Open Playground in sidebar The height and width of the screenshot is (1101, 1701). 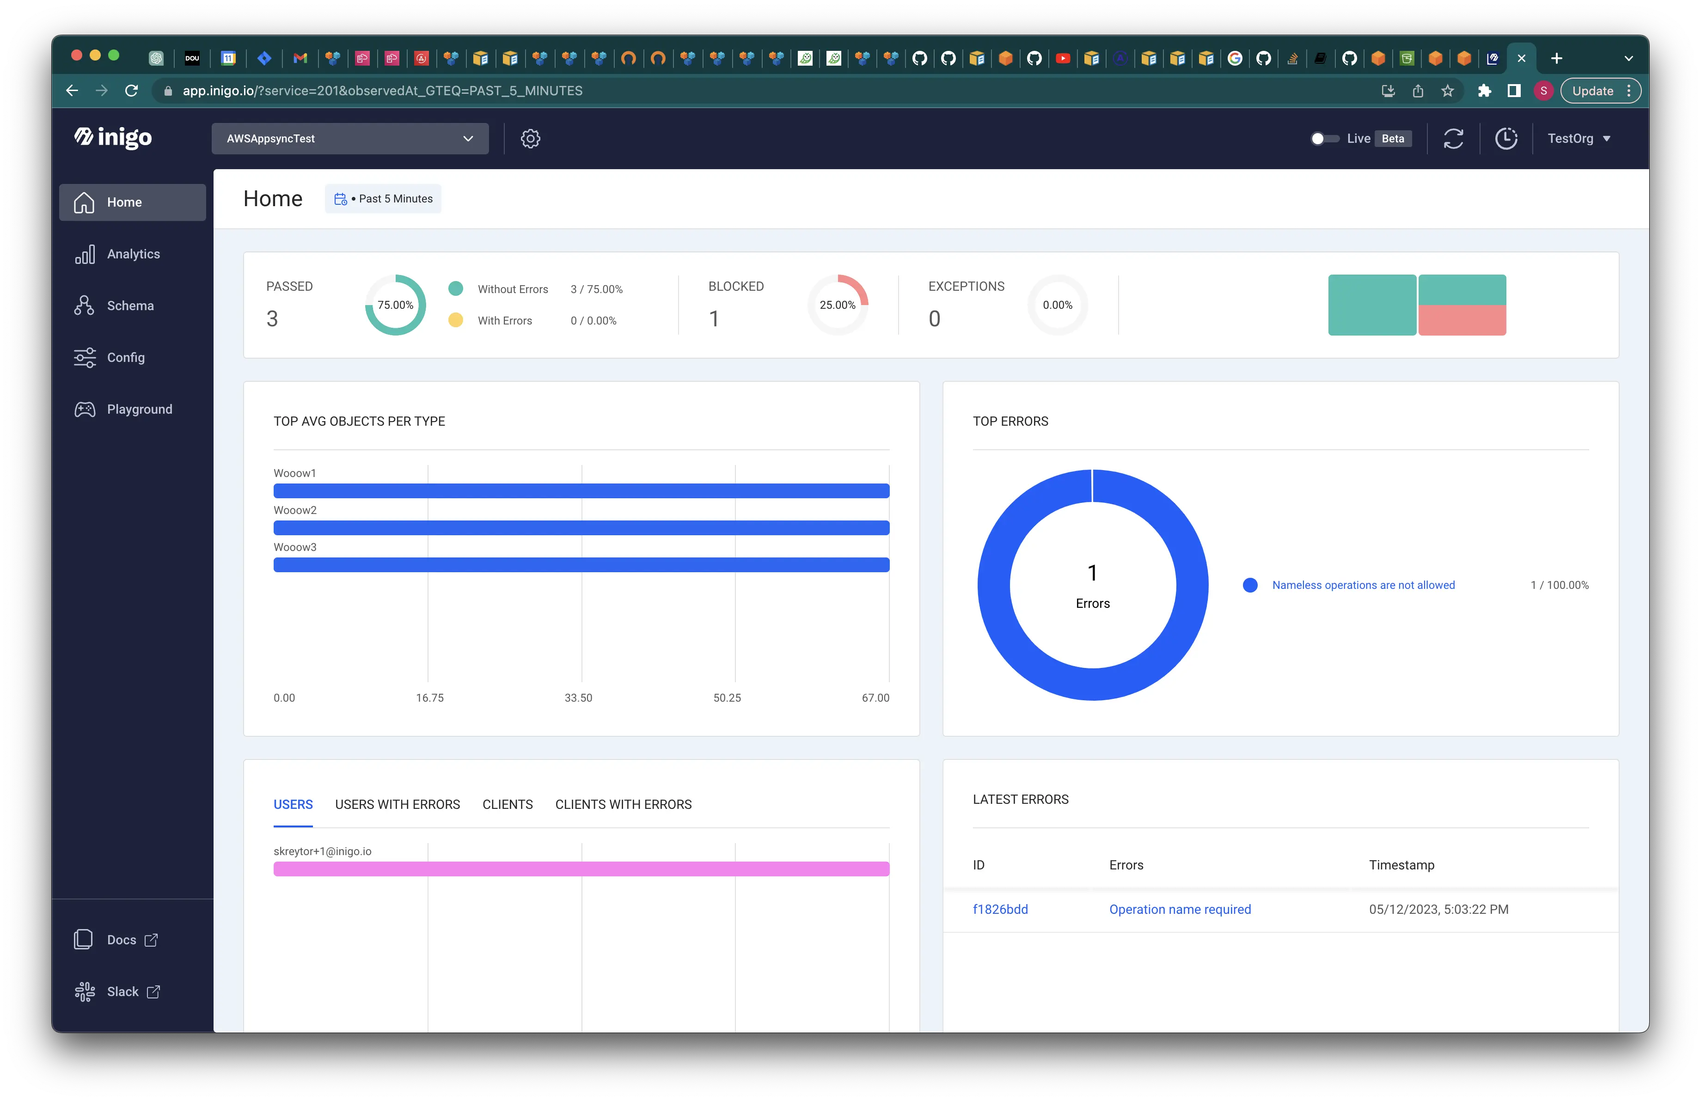click(x=133, y=410)
